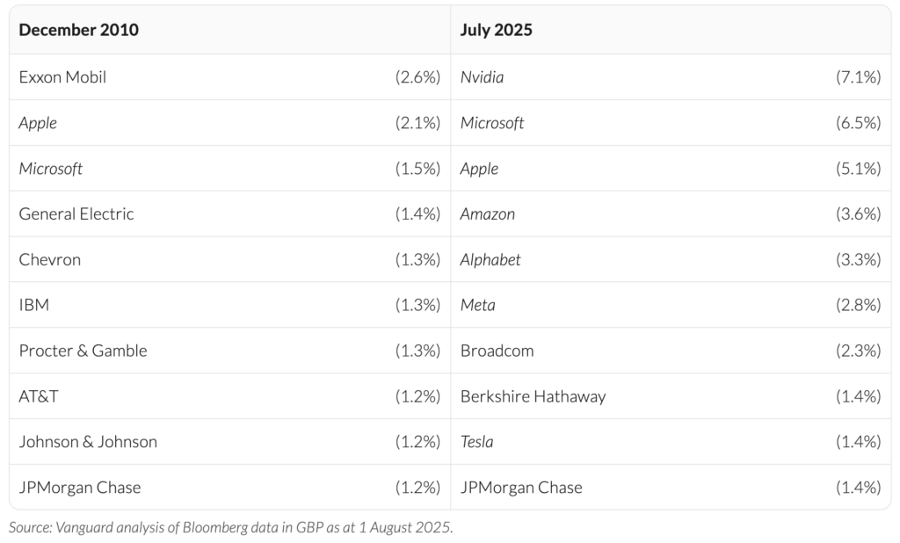
Task: Click the Procter & Gamble entry
Action: 83,351
